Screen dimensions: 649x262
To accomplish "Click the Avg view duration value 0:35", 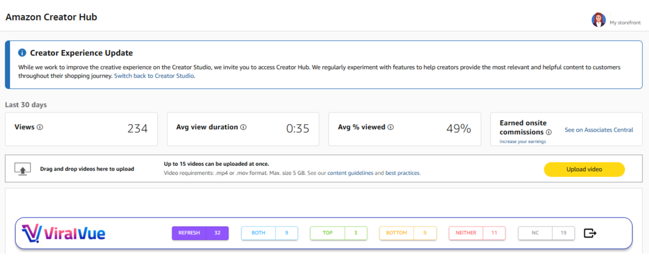I will [298, 129].
